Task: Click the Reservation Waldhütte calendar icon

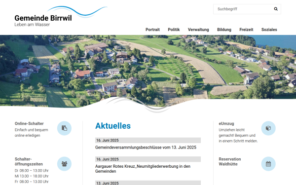Action: coord(268,164)
